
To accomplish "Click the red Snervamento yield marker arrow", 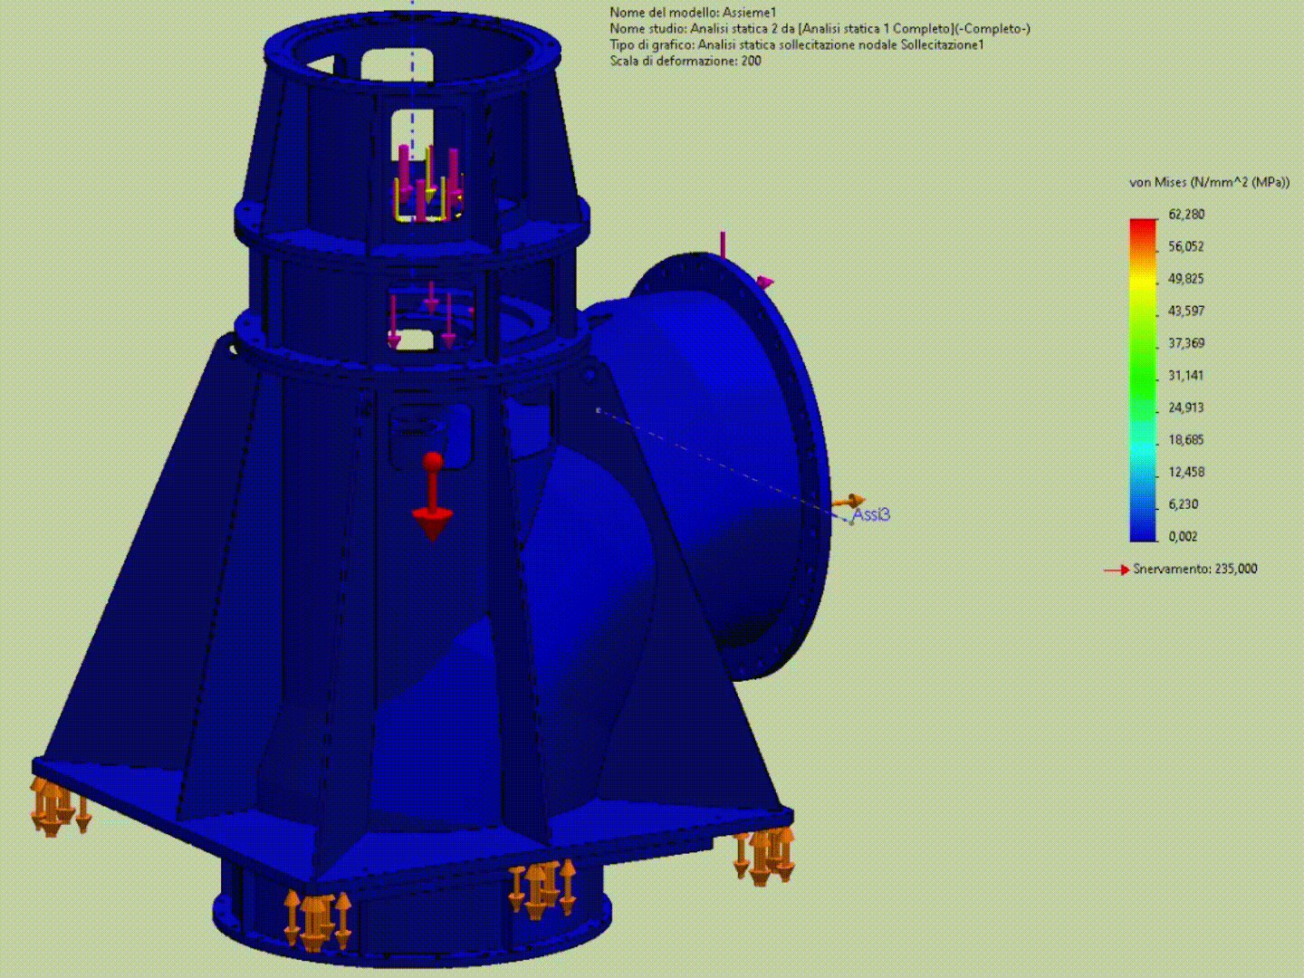I will pos(1117,570).
